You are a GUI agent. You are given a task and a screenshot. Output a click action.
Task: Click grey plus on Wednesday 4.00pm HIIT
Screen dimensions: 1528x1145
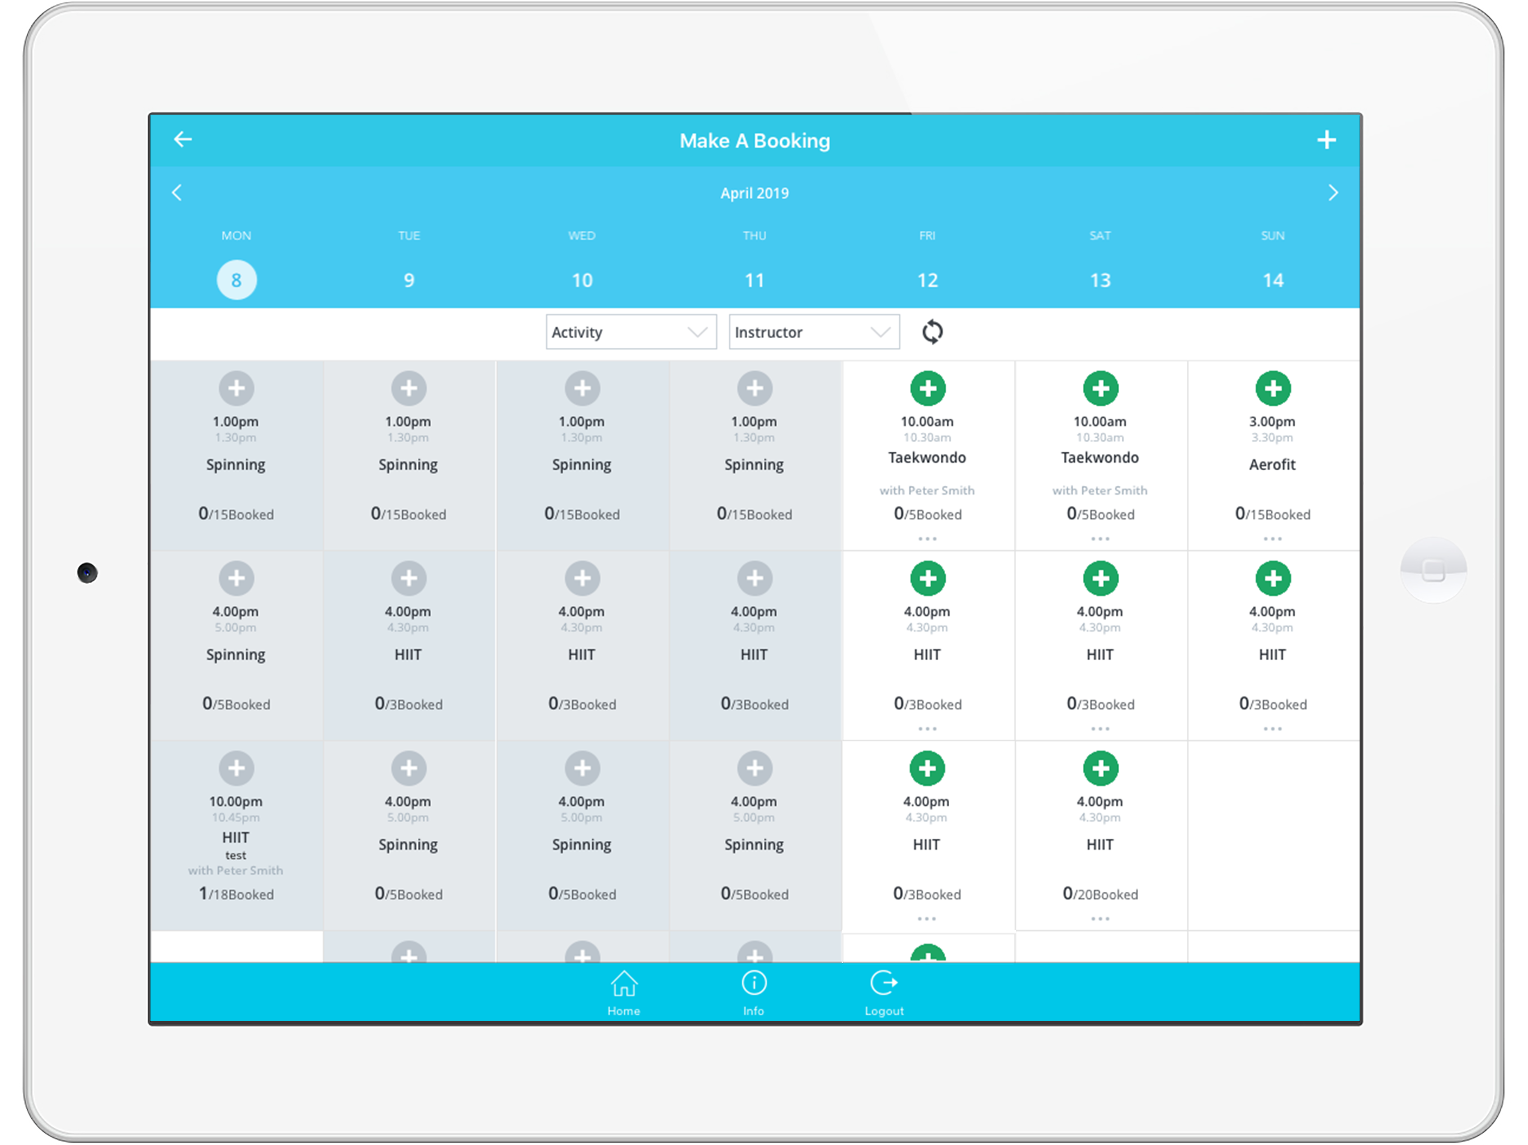pyautogui.click(x=582, y=579)
